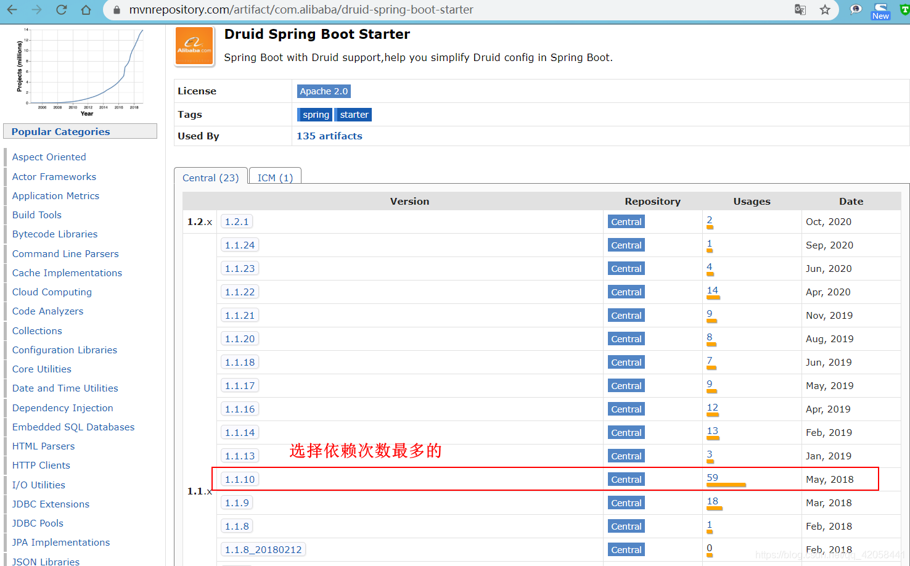910x566 pixels.
Task: Click the padlock site info icon
Action: point(117,10)
